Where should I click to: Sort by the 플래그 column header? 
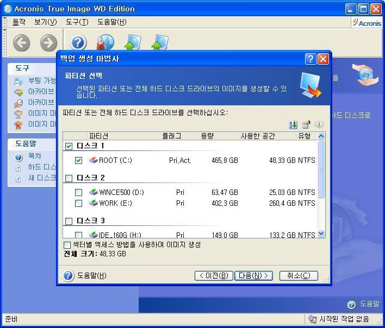tap(179, 136)
